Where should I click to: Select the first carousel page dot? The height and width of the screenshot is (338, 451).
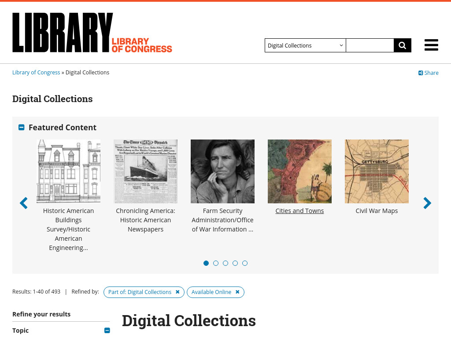[206, 263]
